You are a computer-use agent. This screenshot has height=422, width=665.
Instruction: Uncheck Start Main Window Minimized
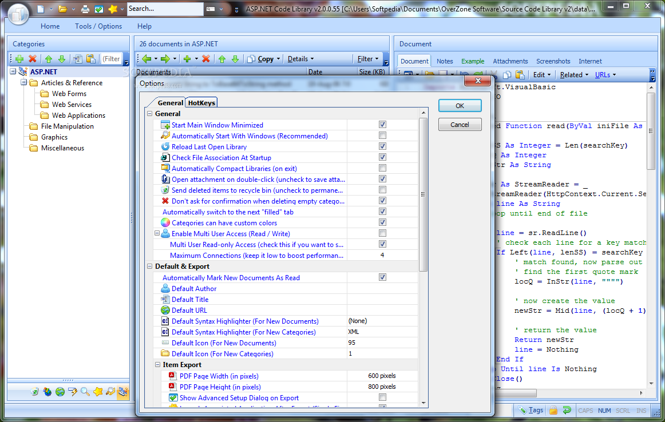click(x=382, y=125)
